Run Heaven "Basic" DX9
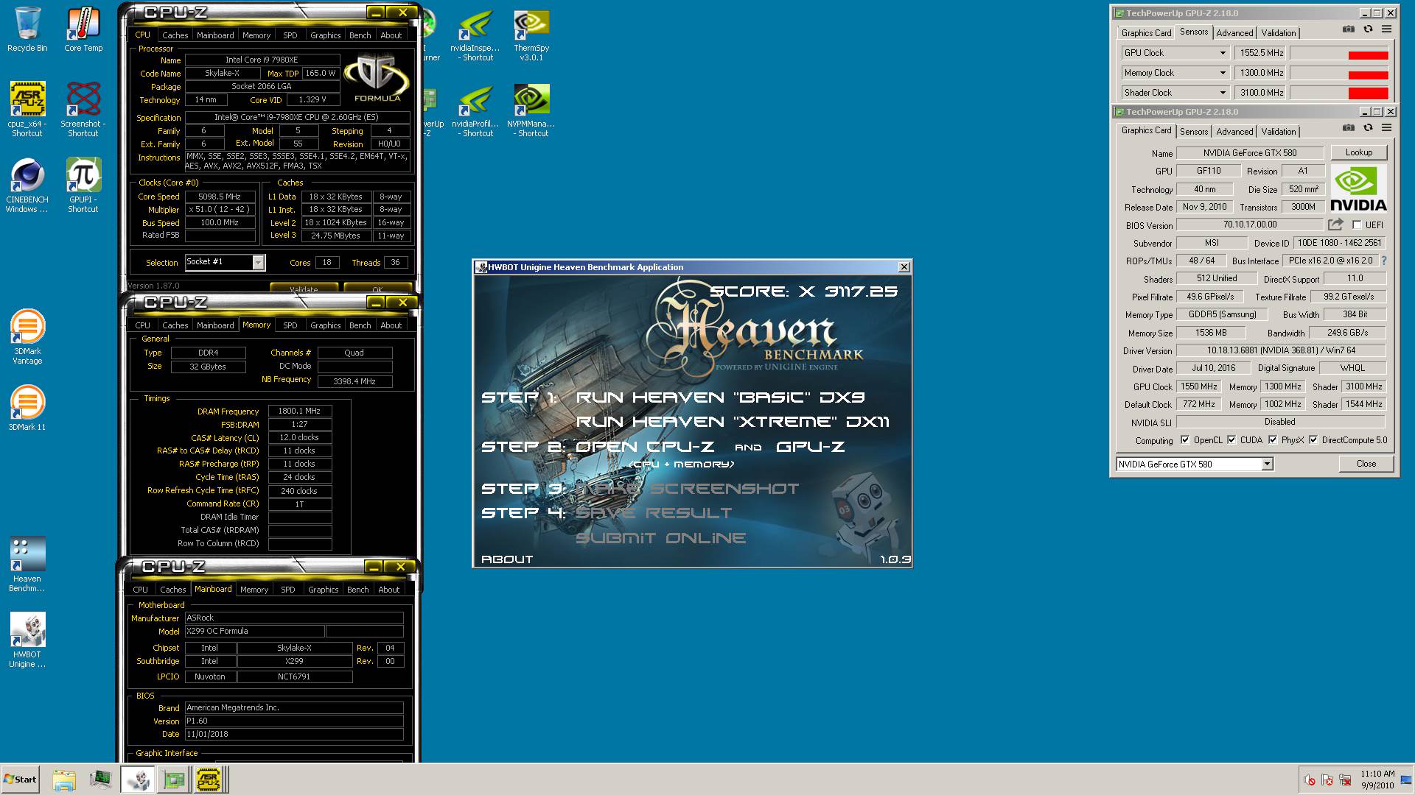The height and width of the screenshot is (795, 1415). coord(720,397)
